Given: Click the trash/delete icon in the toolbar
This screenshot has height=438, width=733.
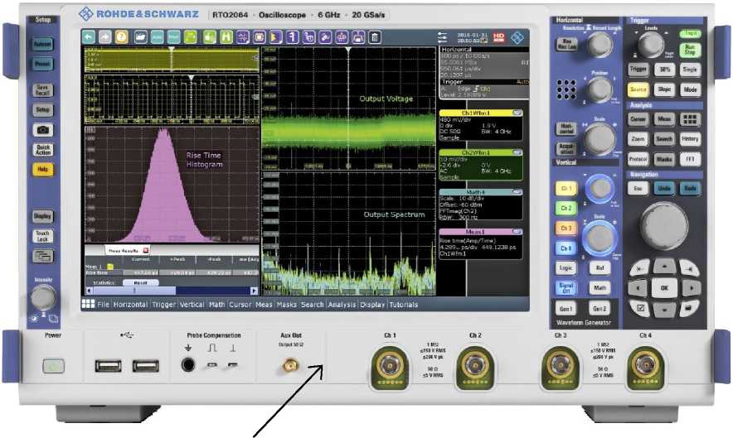Looking at the screenshot, I should 375,37.
